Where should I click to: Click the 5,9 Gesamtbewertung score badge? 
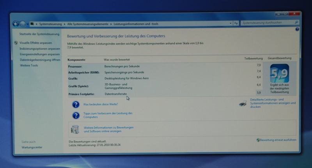279,73
